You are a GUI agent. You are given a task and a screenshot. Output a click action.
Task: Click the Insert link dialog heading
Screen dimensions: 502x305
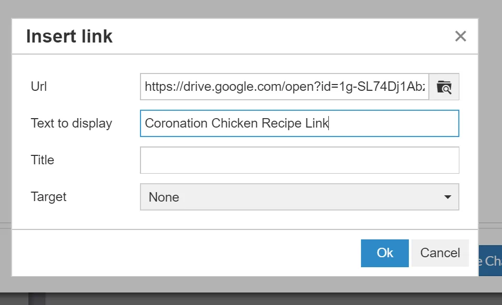[69, 37]
